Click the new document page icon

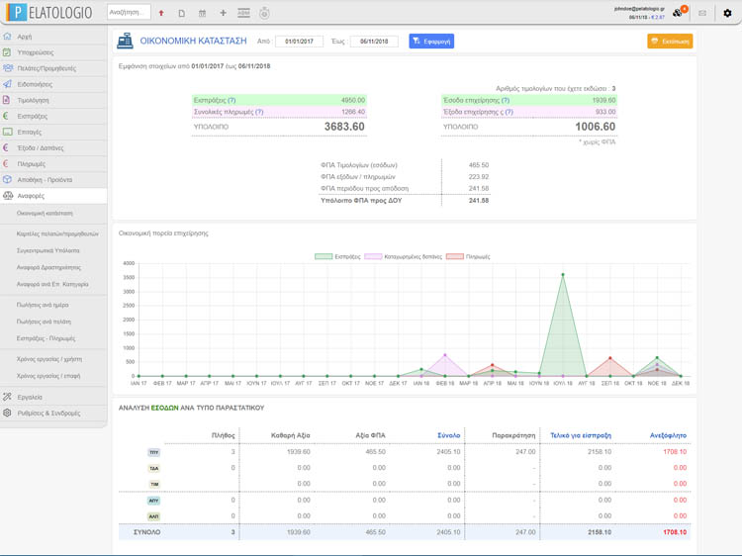[182, 13]
